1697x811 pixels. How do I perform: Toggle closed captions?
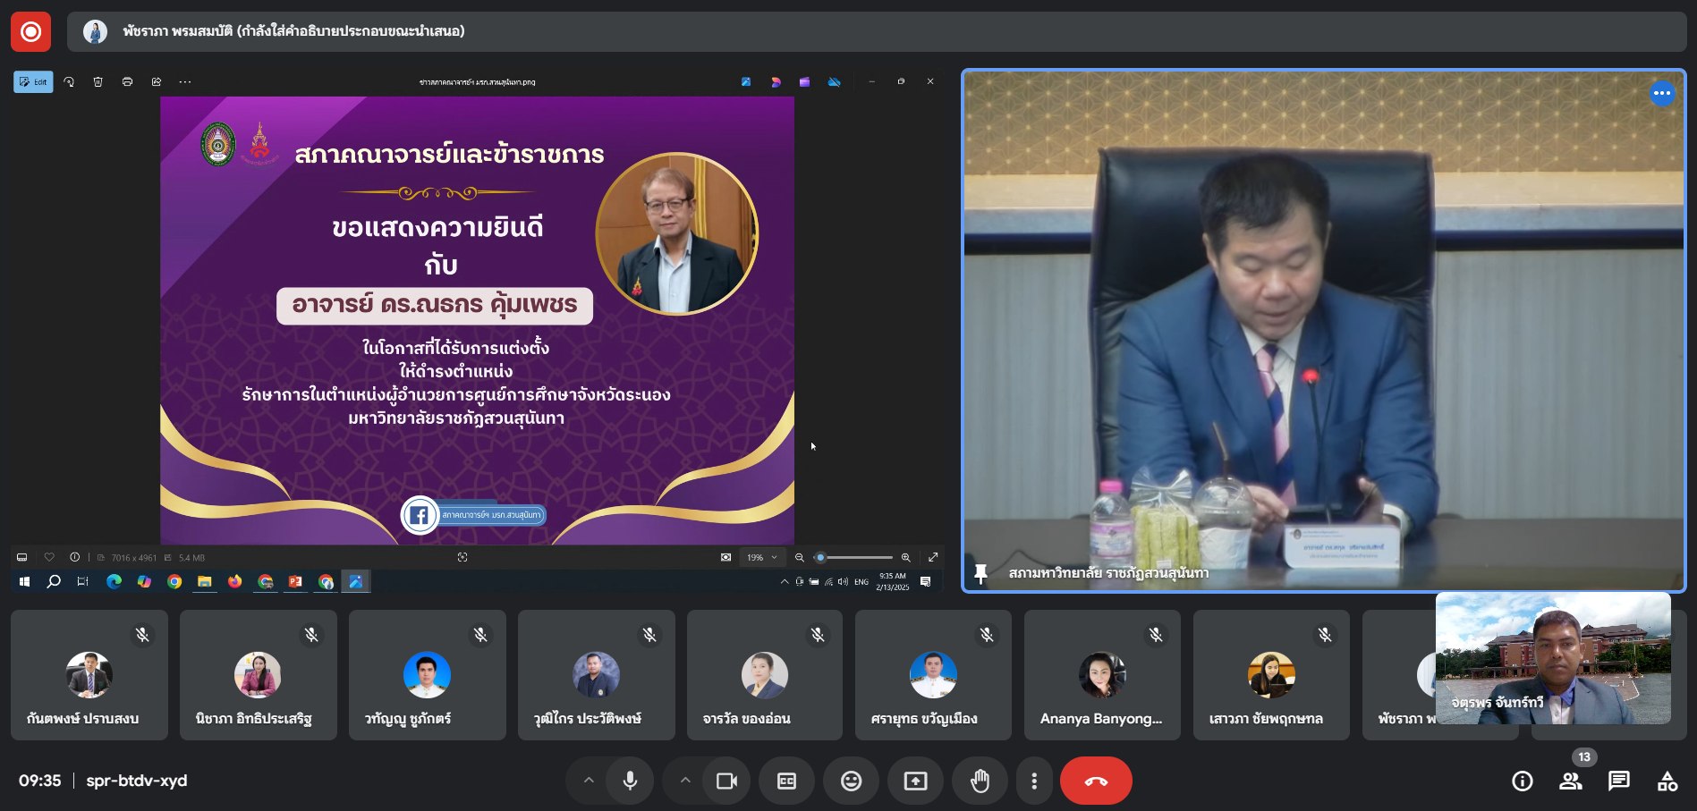click(x=786, y=781)
